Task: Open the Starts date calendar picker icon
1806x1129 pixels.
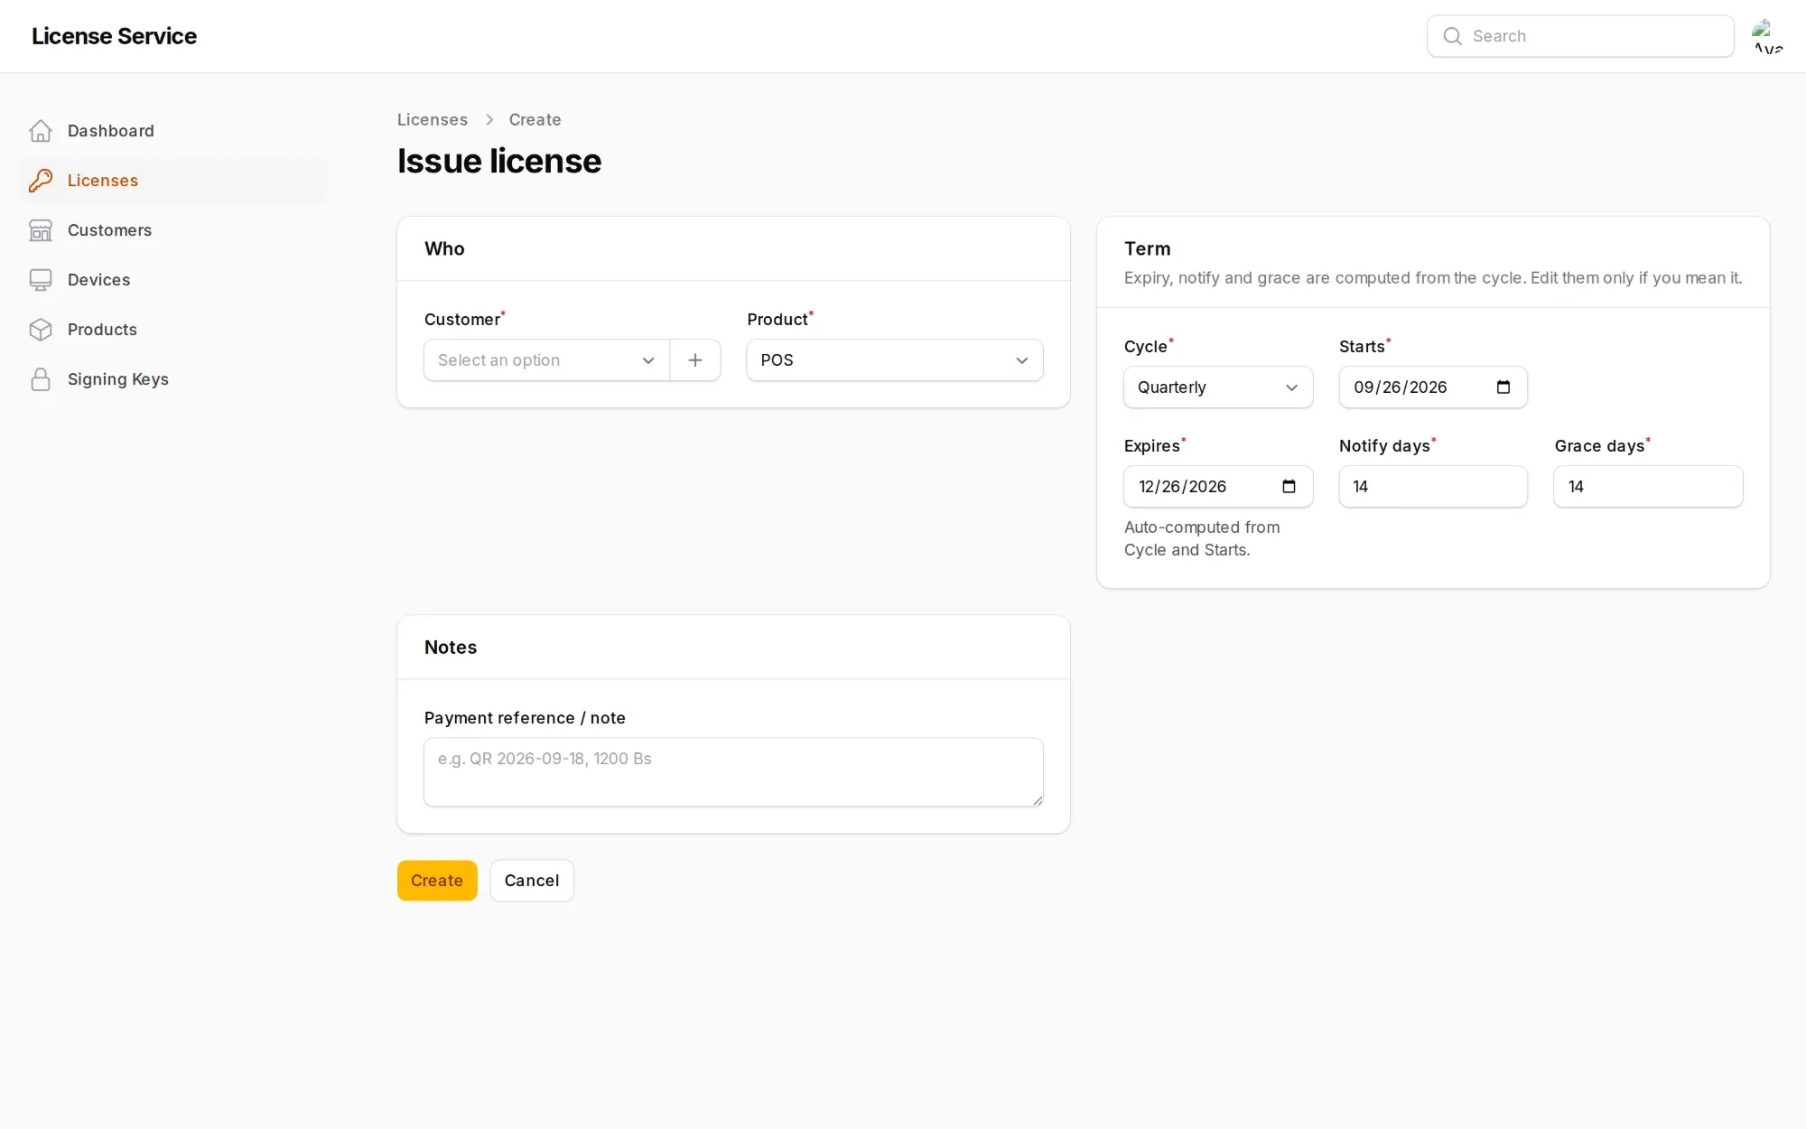Action: pyautogui.click(x=1503, y=387)
